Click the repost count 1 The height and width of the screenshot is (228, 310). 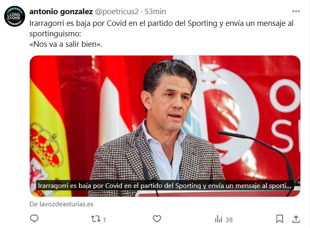pos(104,220)
